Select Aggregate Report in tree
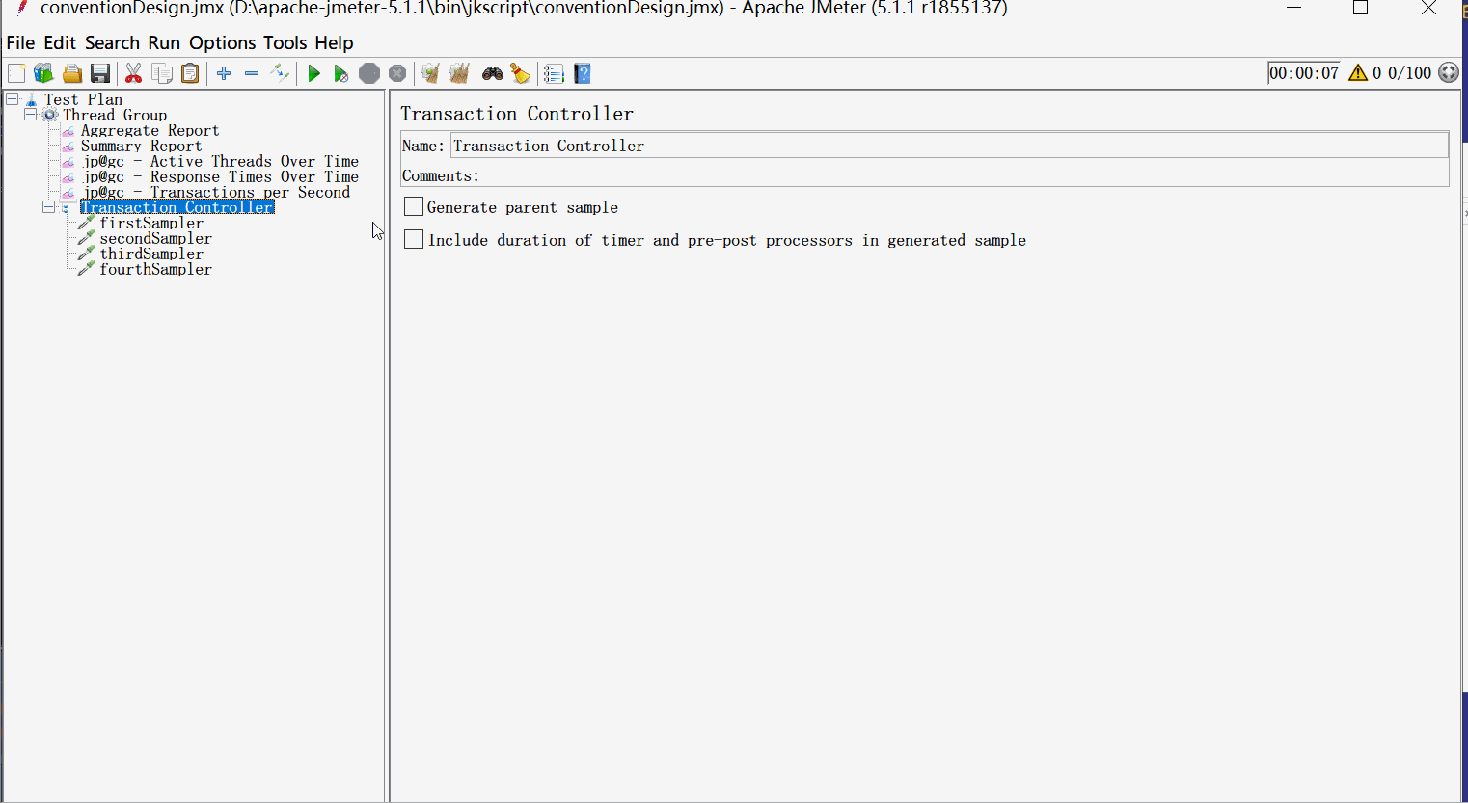Image resolution: width=1468 pixels, height=803 pixels. pos(150,130)
